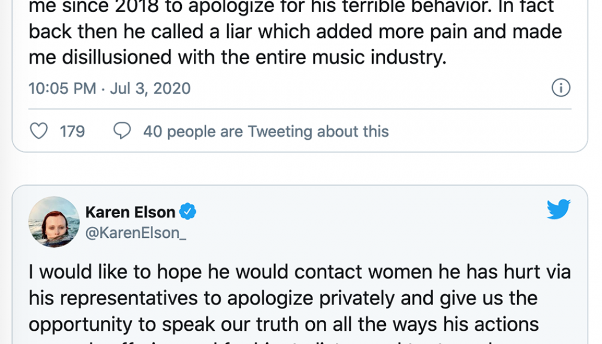Click the heart icon on the Jul 3 tweet

[x=38, y=131]
